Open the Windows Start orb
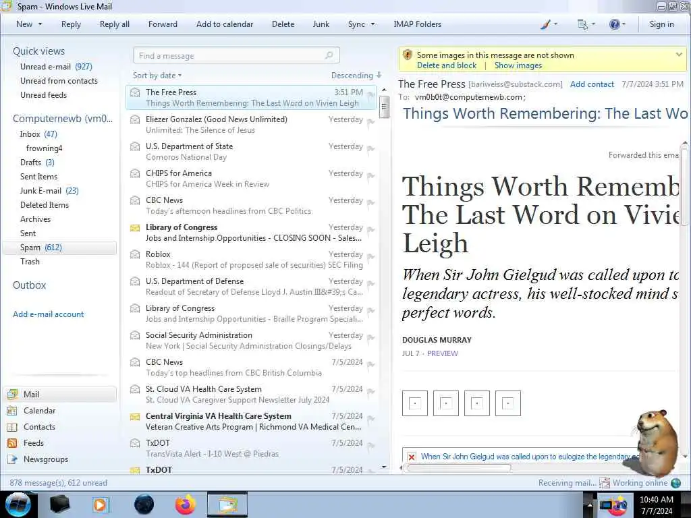The width and height of the screenshot is (691, 518). [18, 505]
